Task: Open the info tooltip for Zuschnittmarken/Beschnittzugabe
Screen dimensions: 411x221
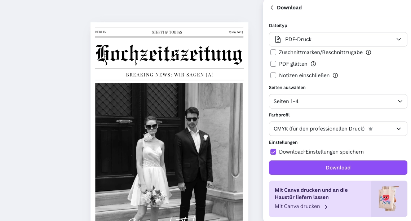Action: coord(368,52)
